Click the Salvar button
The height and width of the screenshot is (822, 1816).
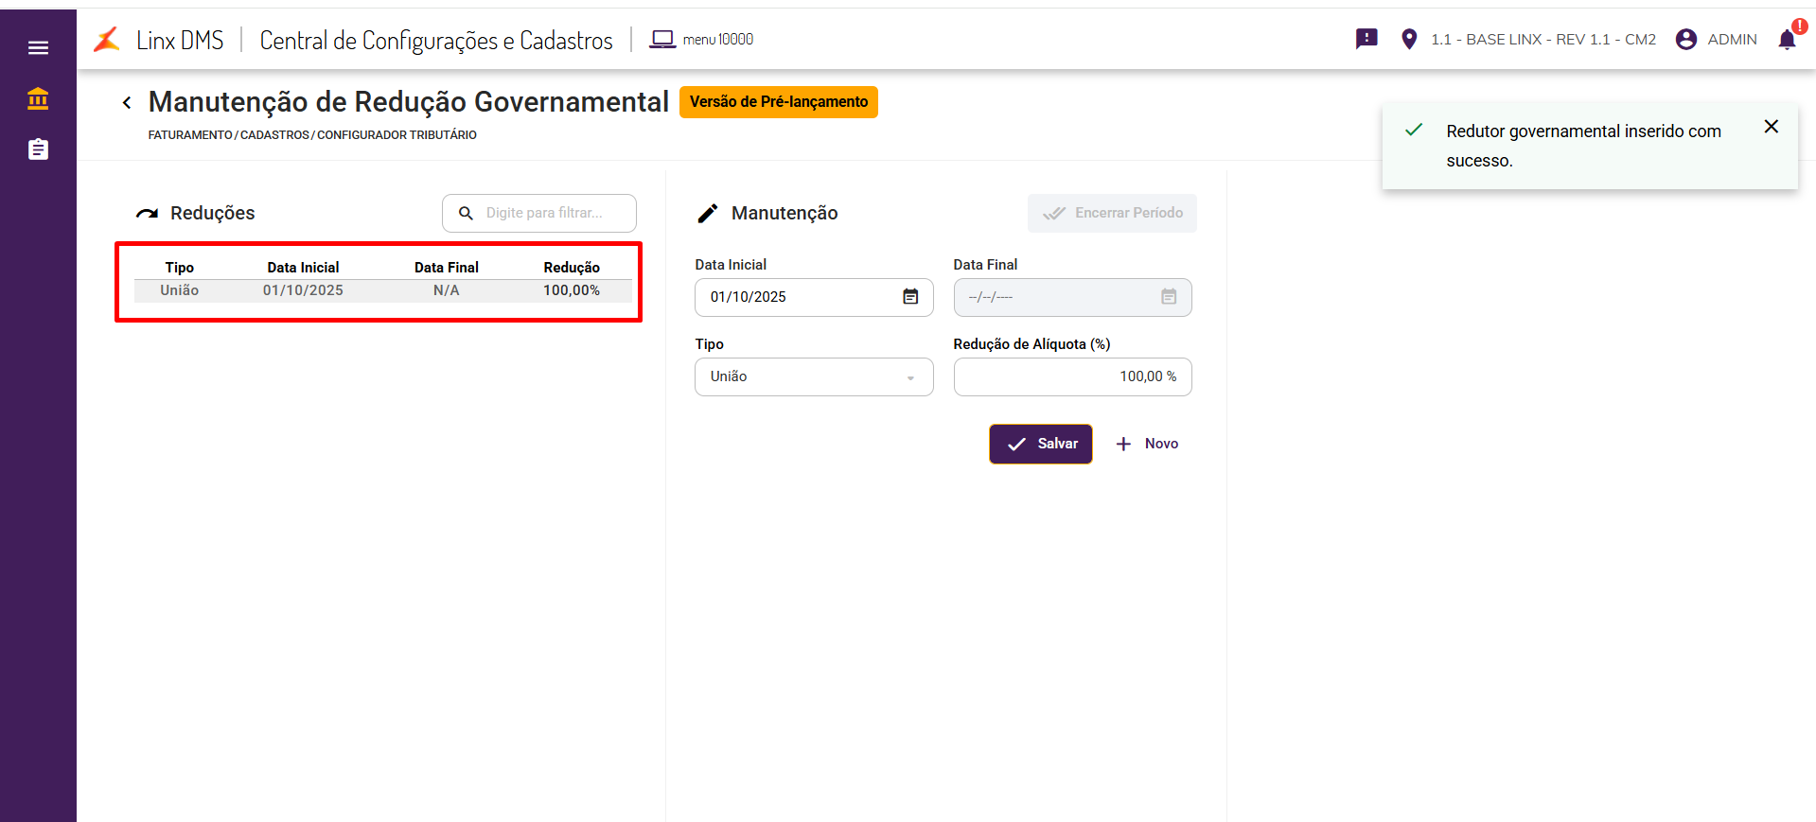click(x=1040, y=444)
